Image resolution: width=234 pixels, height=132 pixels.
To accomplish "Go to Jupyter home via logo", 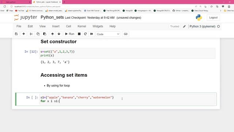I will [26, 18].
